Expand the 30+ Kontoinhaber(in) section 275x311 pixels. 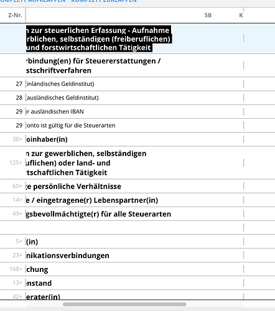click(137, 139)
